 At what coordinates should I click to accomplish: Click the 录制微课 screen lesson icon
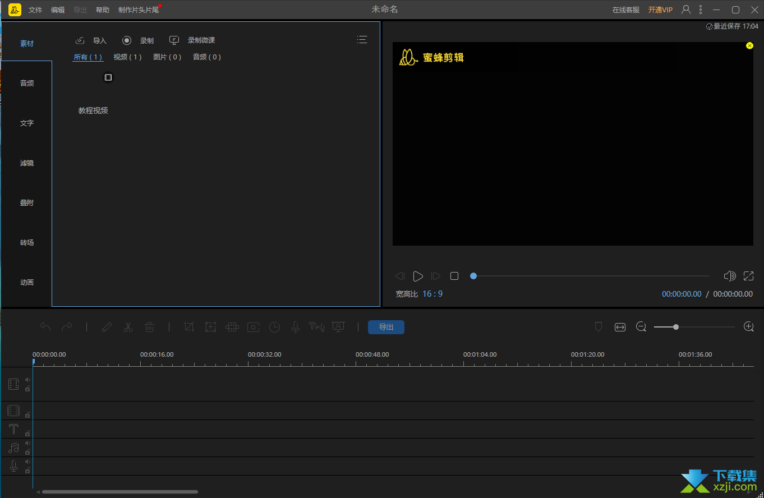coord(174,40)
